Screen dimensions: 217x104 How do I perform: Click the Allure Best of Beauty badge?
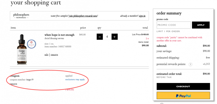(x=32, y=44)
